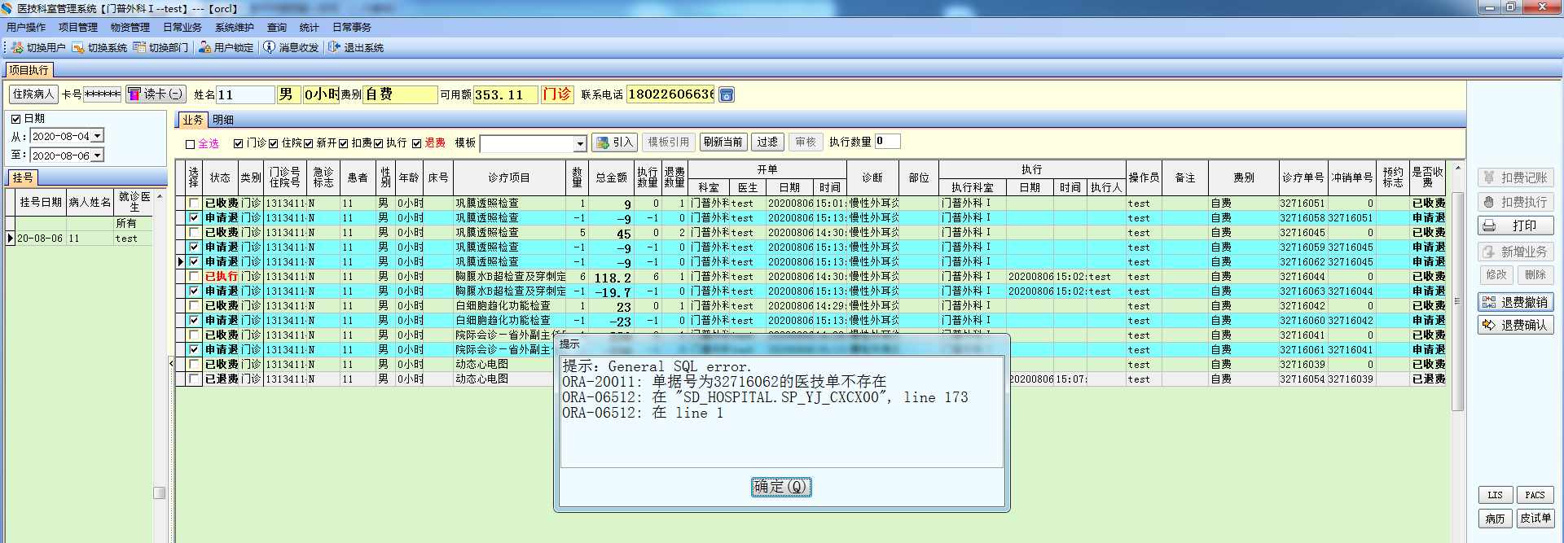
Task: Uncheck the 门诊 outpatient checkbox
Action: tap(238, 143)
